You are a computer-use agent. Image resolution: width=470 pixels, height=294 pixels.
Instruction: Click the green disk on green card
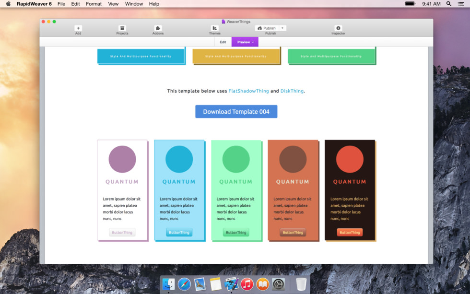pyautogui.click(x=236, y=159)
